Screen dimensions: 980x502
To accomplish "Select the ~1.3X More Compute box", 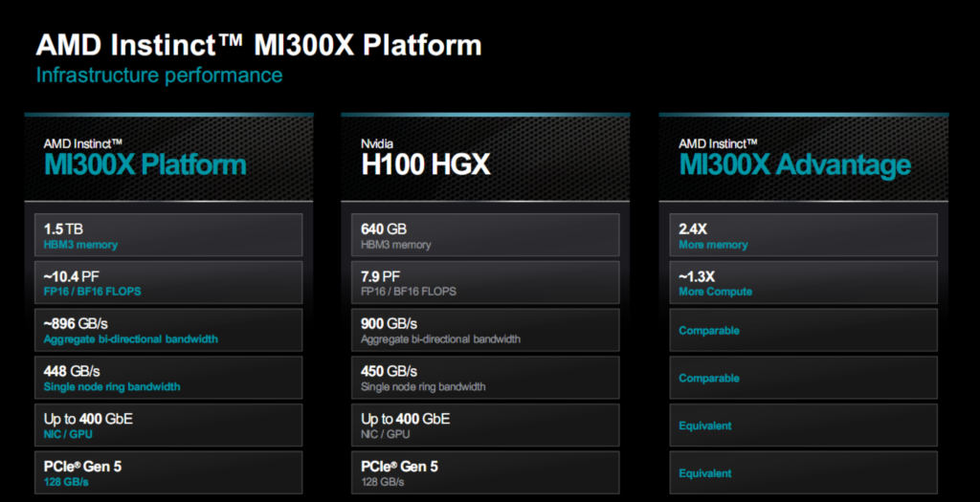I will (802, 282).
